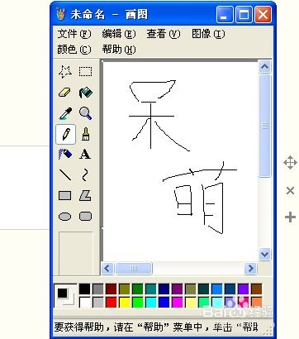Viewport: 299px width, 339px height.
Task: Select the Polygon shape tool
Action: point(85,196)
